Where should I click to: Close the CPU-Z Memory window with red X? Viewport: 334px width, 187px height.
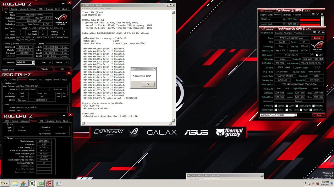pyautogui.click(x=70, y=115)
